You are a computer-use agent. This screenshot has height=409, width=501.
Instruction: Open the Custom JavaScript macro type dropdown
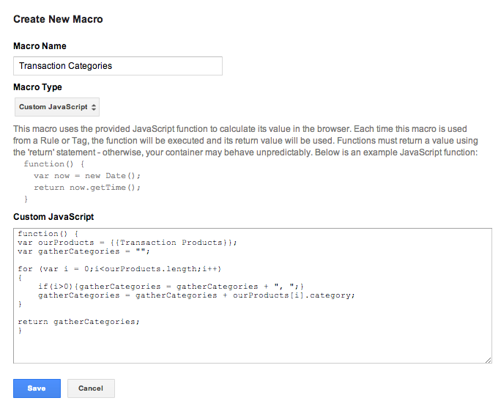pos(57,107)
